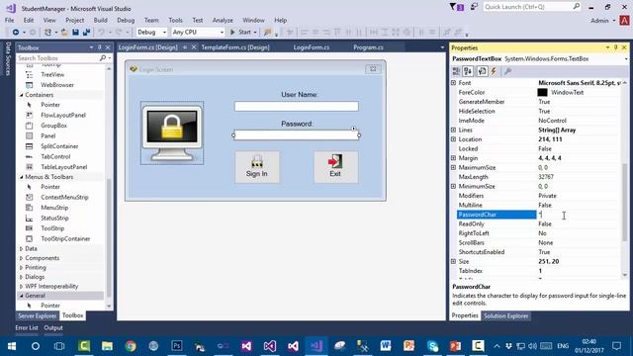Click the Sign In button on the form
Viewport: 633px width, 356px height.
pos(257,167)
